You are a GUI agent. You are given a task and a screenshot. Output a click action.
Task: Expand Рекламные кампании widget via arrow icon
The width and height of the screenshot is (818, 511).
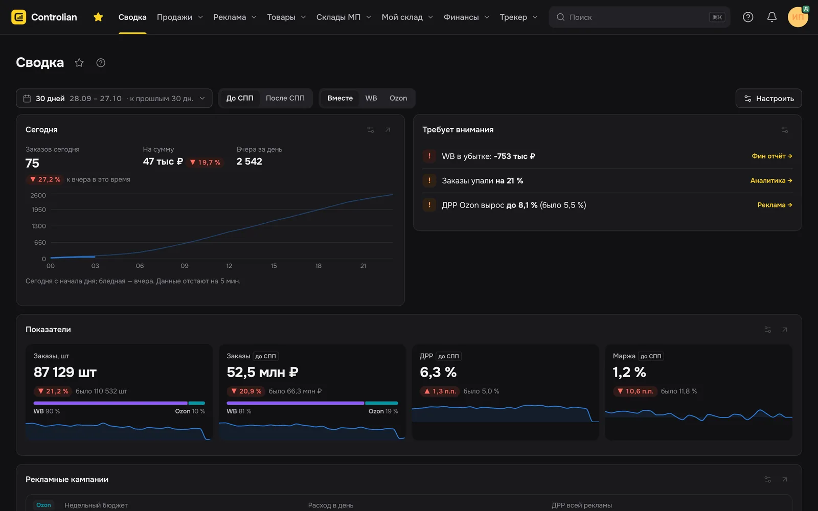coord(785,479)
